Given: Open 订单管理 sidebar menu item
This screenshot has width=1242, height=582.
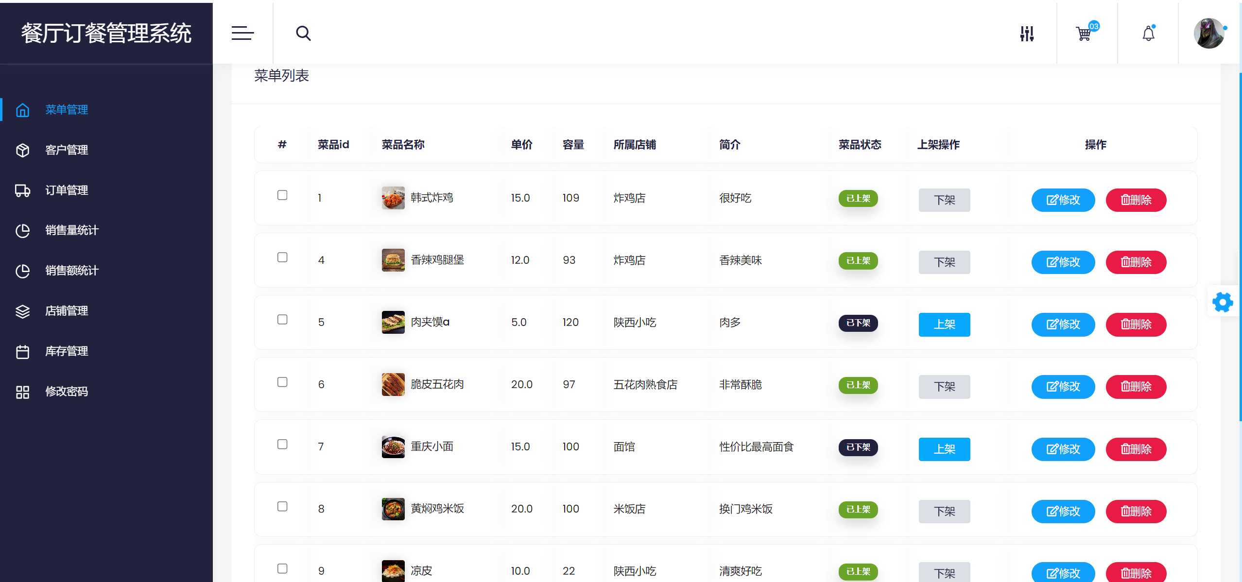Looking at the screenshot, I should coord(67,190).
